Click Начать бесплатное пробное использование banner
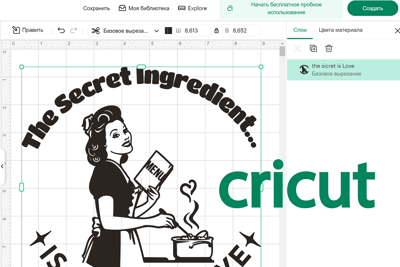This screenshot has width=400, height=267. coord(281,9)
